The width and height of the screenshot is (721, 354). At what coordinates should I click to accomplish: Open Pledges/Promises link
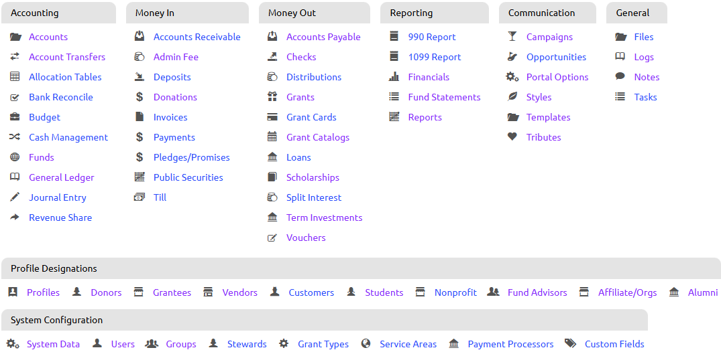tap(192, 157)
